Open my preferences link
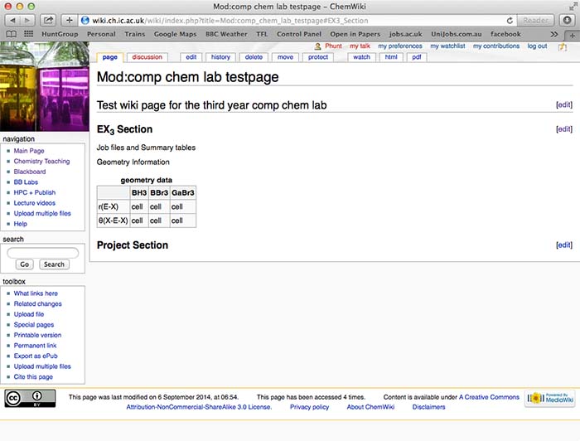Image resolution: width=580 pixels, height=441 pixels. point(400,46)
